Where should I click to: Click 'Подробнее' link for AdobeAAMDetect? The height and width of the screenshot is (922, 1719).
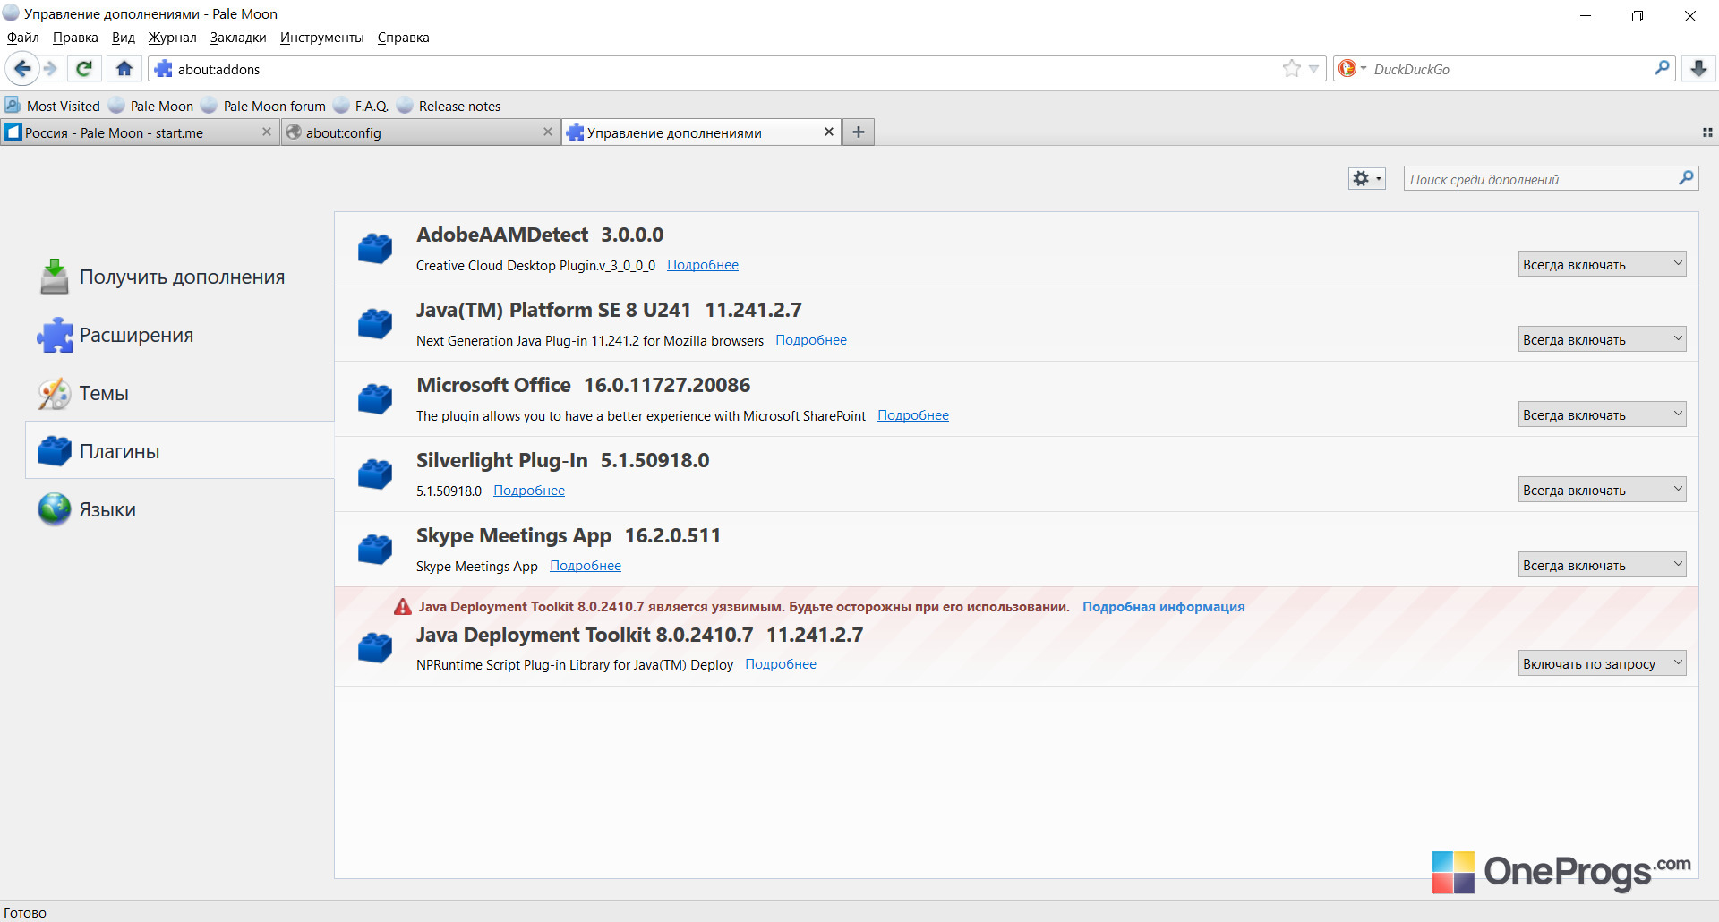tap(703, 265)
